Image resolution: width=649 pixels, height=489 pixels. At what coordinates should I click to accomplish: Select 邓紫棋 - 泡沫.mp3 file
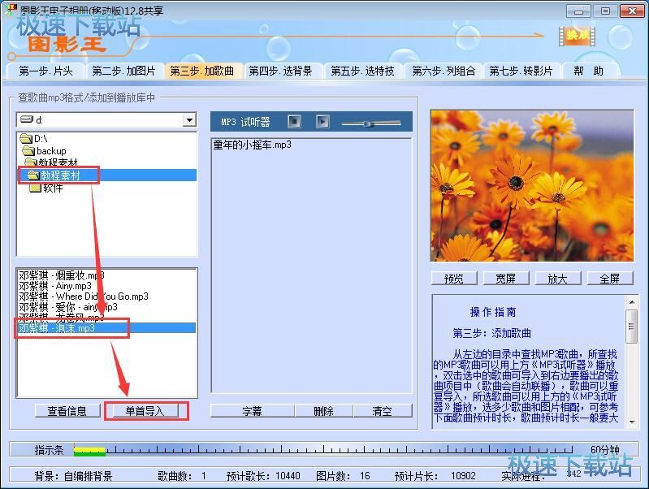[x=106, y=328]
